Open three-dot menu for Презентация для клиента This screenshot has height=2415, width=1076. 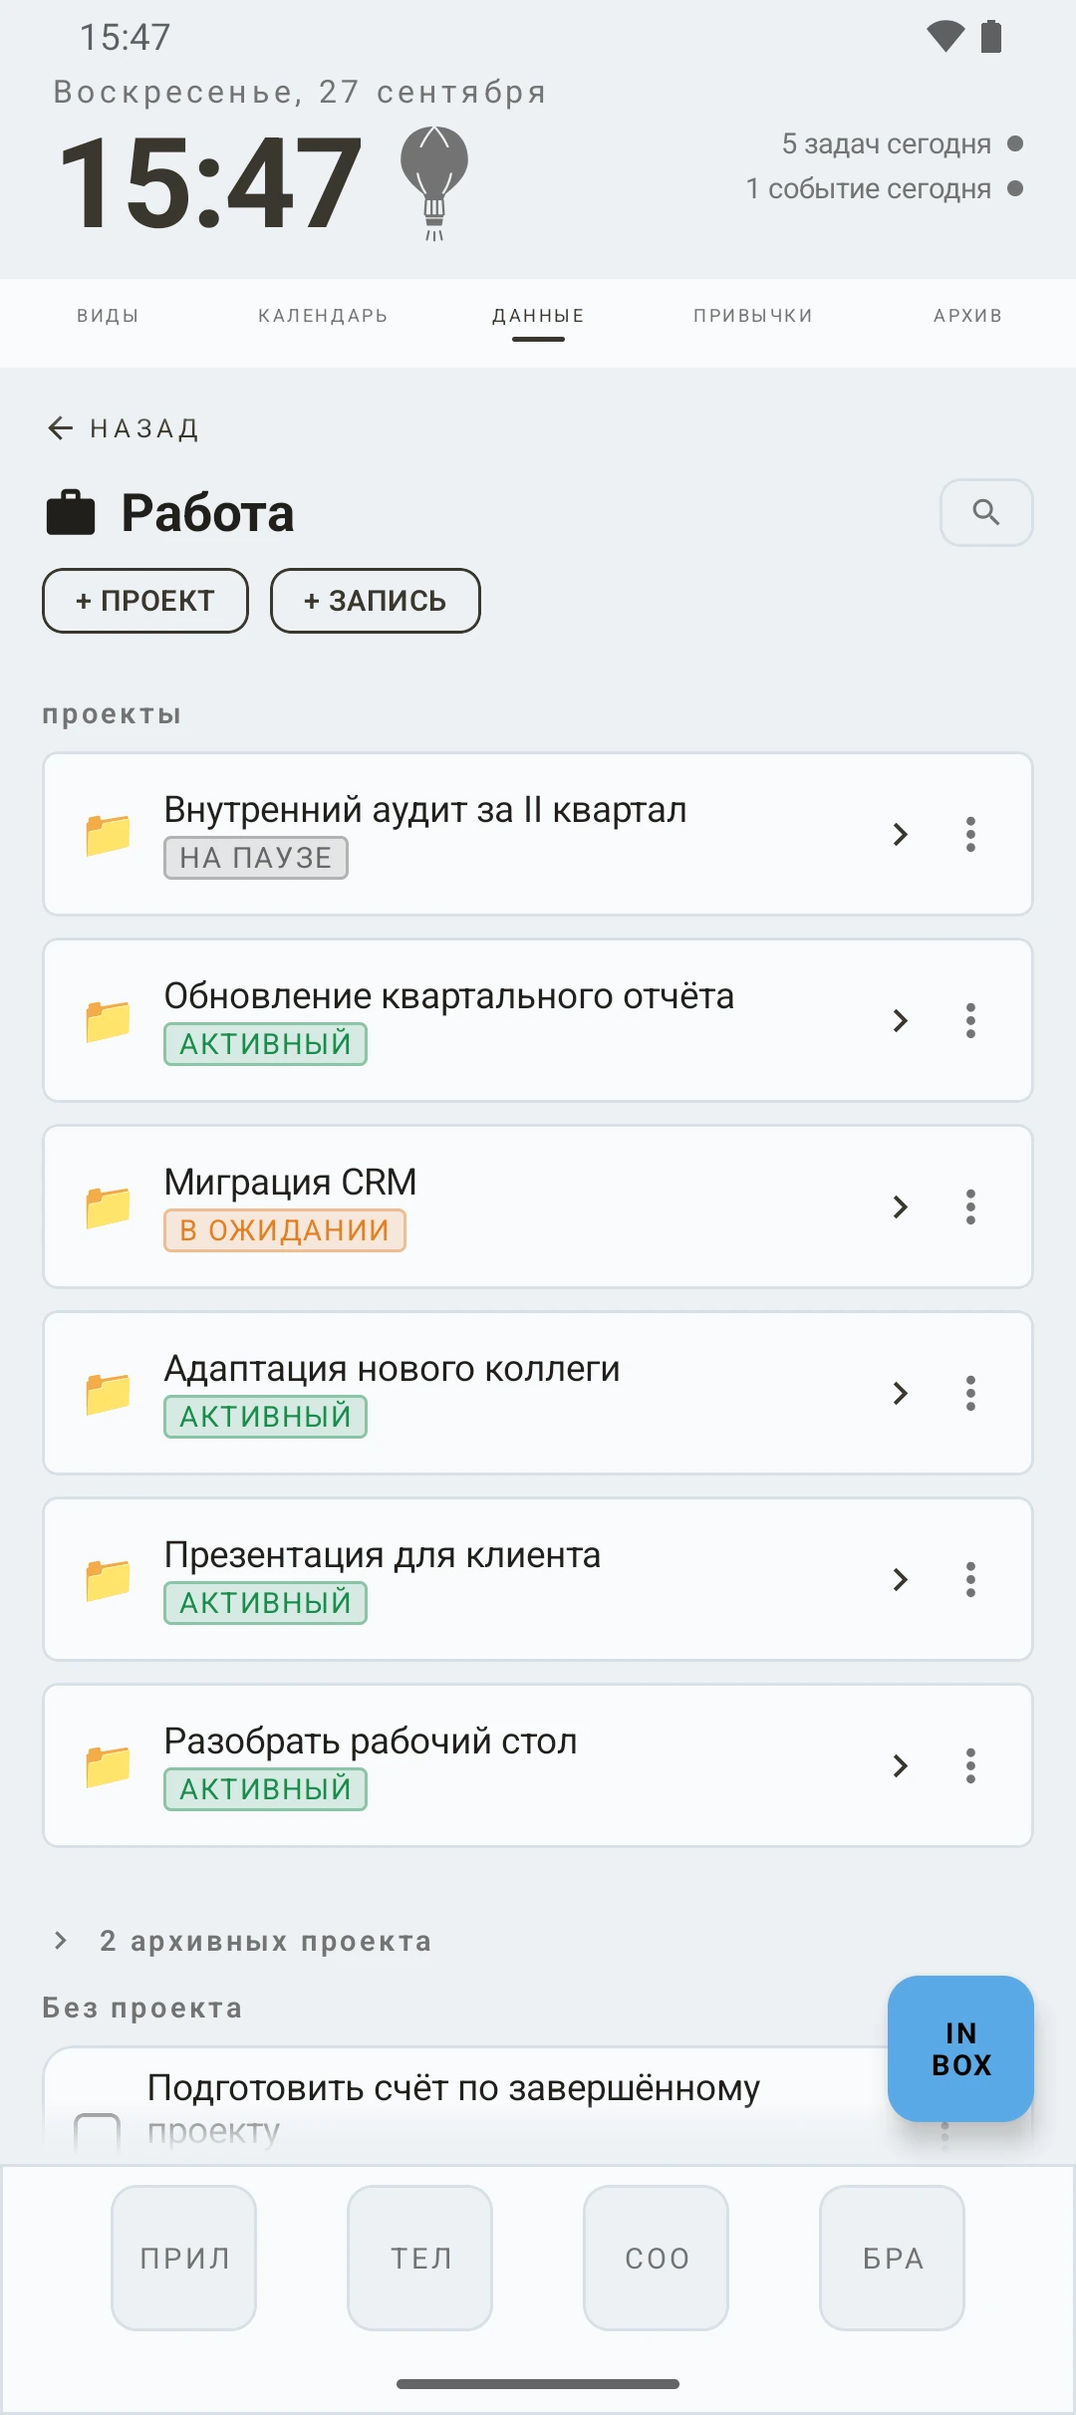point(970,1579)
